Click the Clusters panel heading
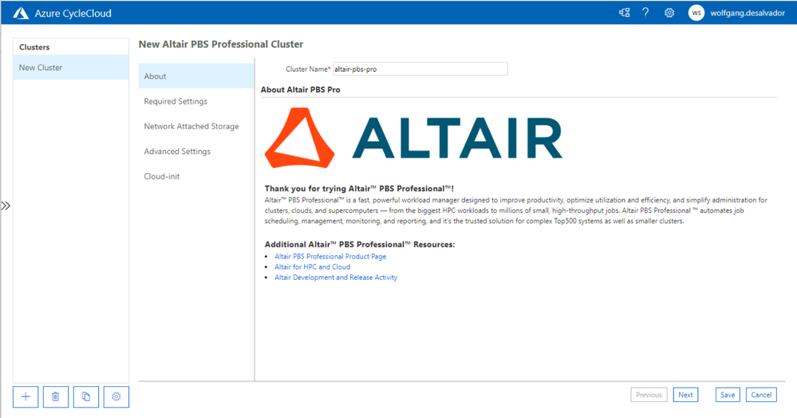 tap(34, 47)
